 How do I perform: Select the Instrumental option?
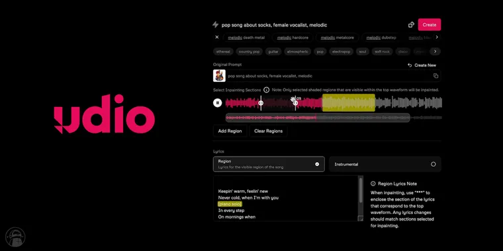(x=385, y=164)
